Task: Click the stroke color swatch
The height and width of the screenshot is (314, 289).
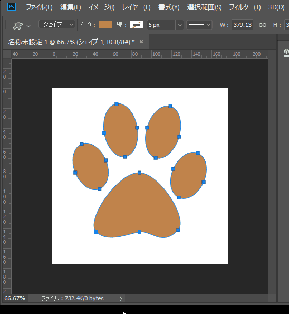Action: (x=137, y=25)
